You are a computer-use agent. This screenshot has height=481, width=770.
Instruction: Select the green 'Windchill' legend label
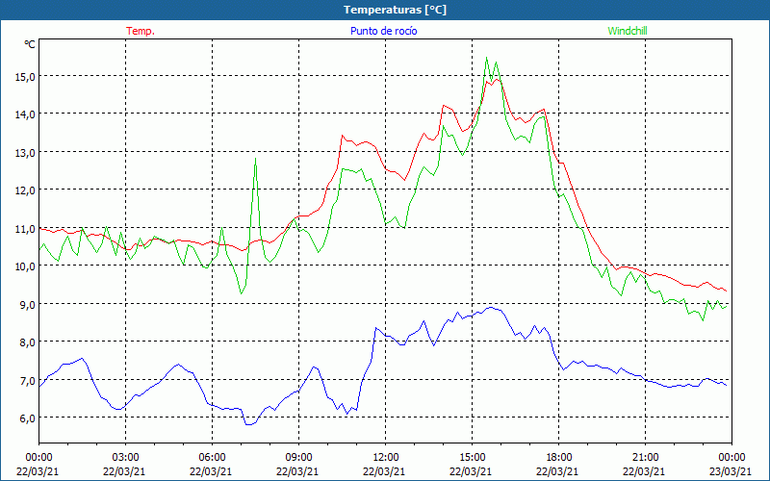point(628,31)
